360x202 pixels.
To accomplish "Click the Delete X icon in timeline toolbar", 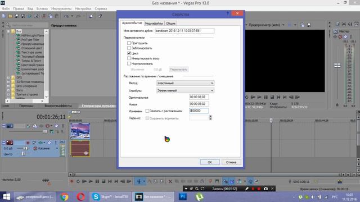I will [170, 181].
